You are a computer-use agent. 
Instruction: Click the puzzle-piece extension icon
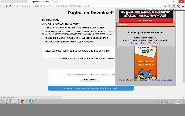[x=170, y=6]
